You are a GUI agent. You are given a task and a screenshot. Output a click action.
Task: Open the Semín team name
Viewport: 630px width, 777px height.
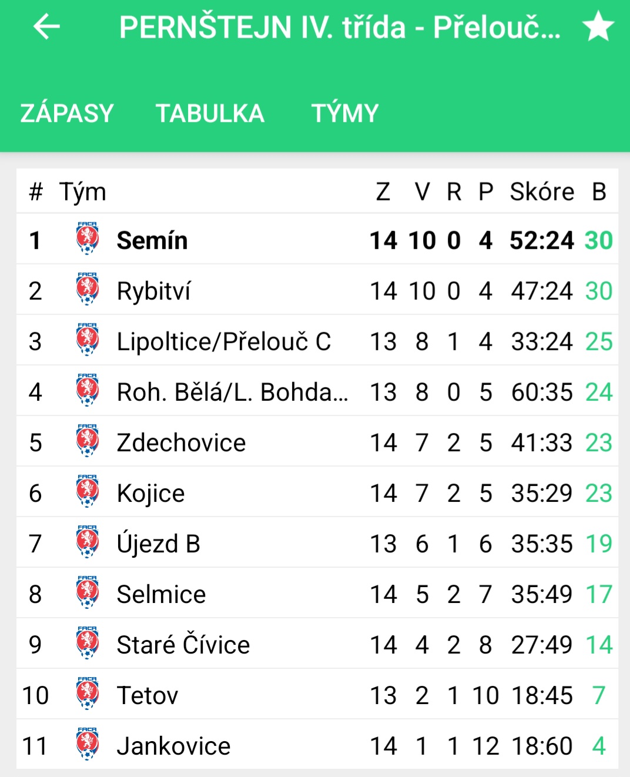tap(152, 240)
